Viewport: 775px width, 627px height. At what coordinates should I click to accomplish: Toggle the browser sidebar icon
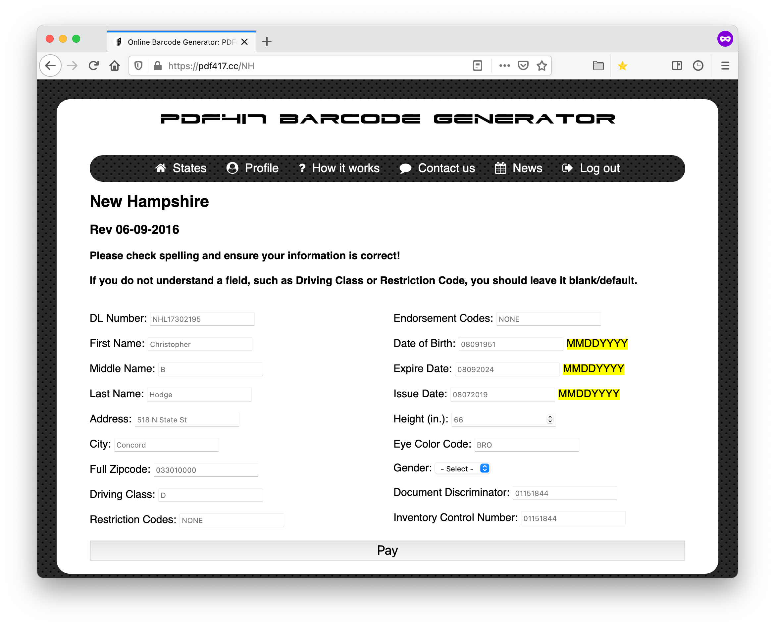677,66
